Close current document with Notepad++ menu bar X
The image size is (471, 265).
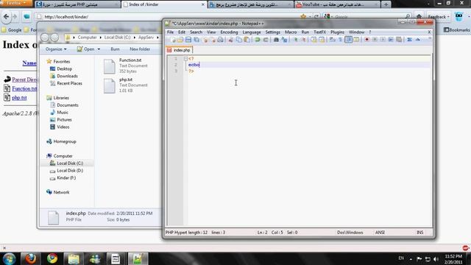(x=429, y=32)
